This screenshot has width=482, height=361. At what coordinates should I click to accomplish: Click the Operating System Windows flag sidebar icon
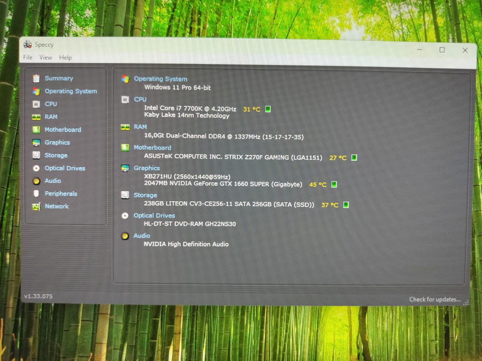point(36,91)
